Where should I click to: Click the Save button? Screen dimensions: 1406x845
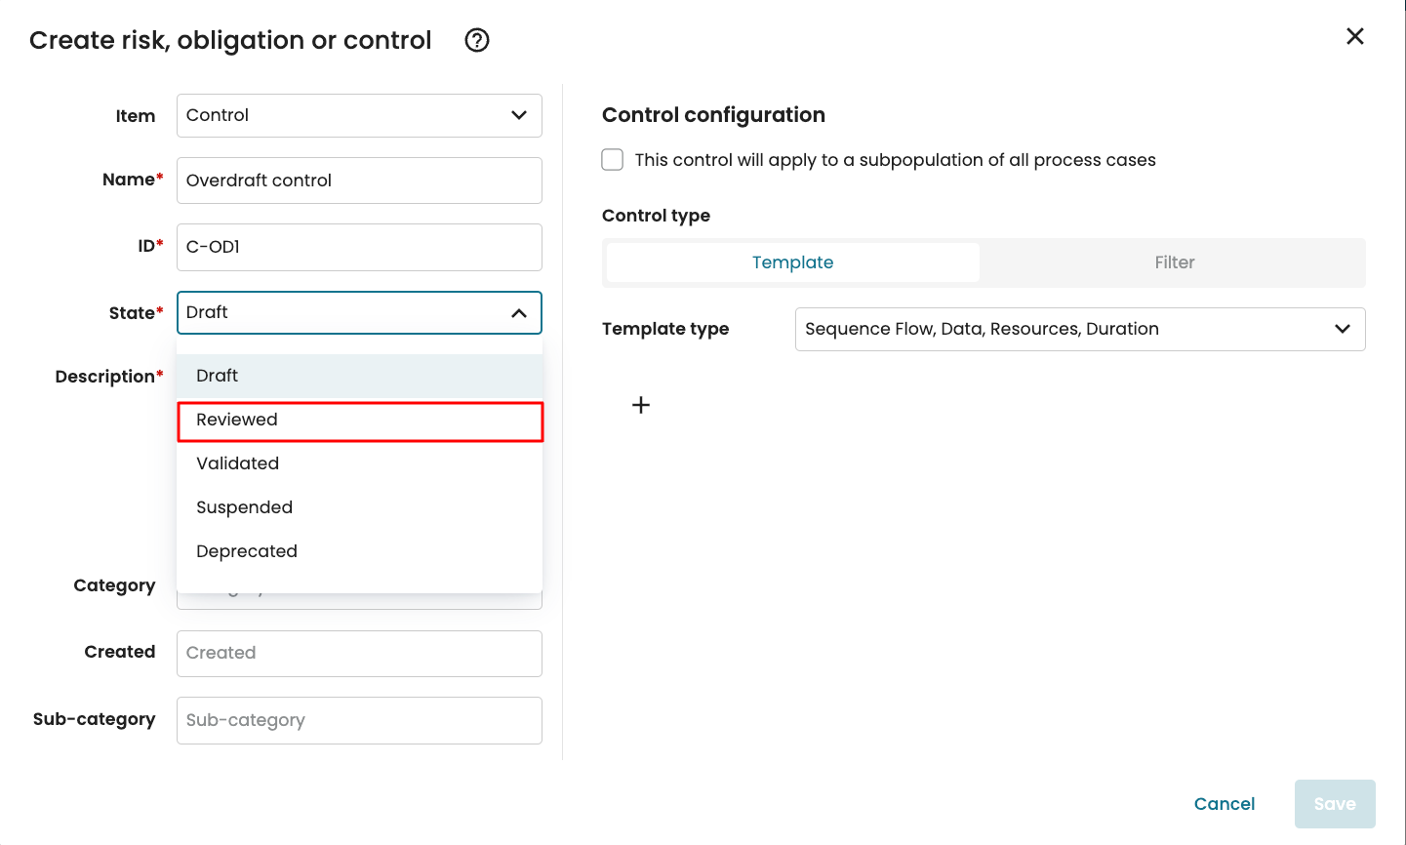click(x=1334, y=804)
